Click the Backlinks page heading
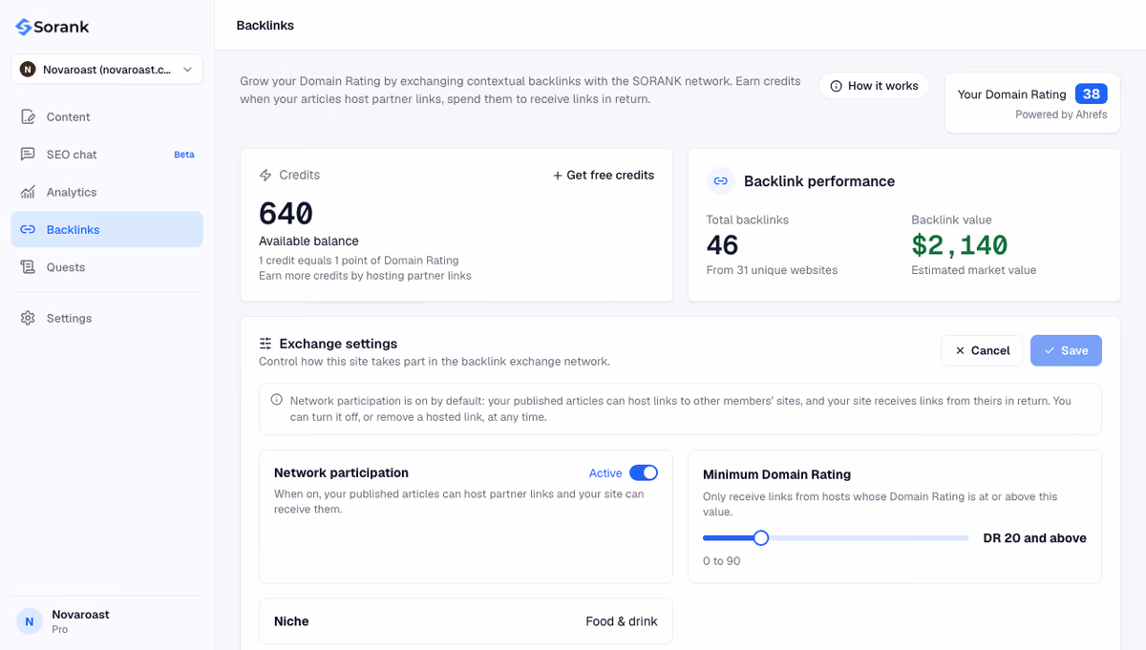The width and height of the screenshot is (1146, 650). [265, 26]
